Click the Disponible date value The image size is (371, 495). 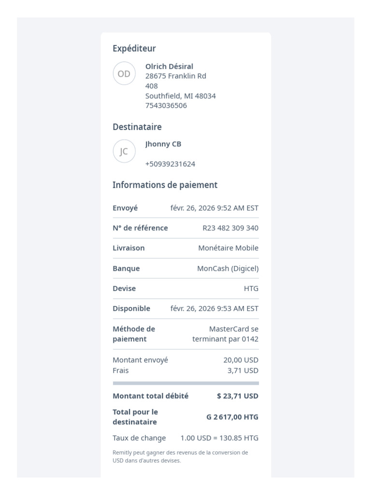pos(214,308)
